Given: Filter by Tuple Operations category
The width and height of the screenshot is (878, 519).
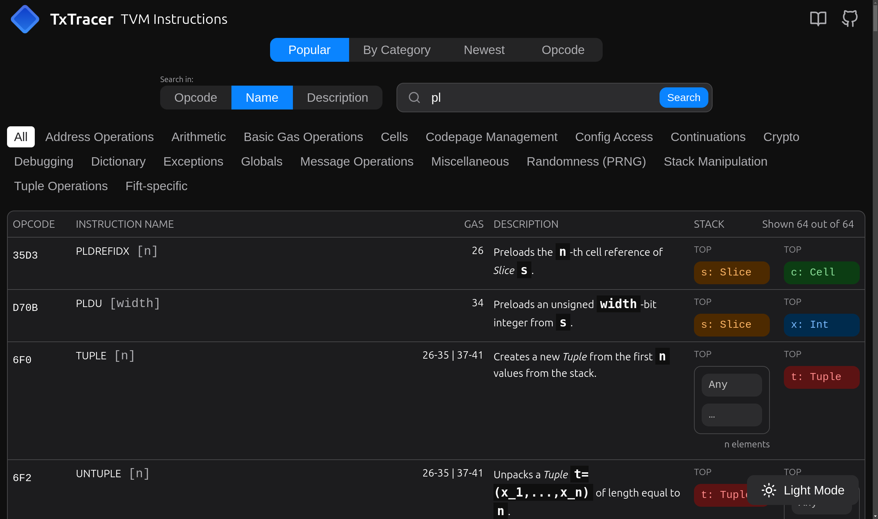Looking at the screenshot, I should coord(61,186).
